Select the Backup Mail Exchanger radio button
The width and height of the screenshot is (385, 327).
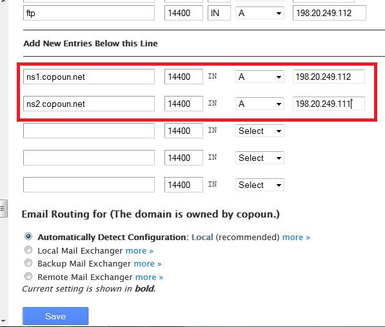click(28, 263)
